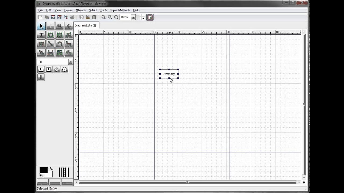Click the Cut scissors icon
This screenshot has height=193, width=344.
[88, 17]
